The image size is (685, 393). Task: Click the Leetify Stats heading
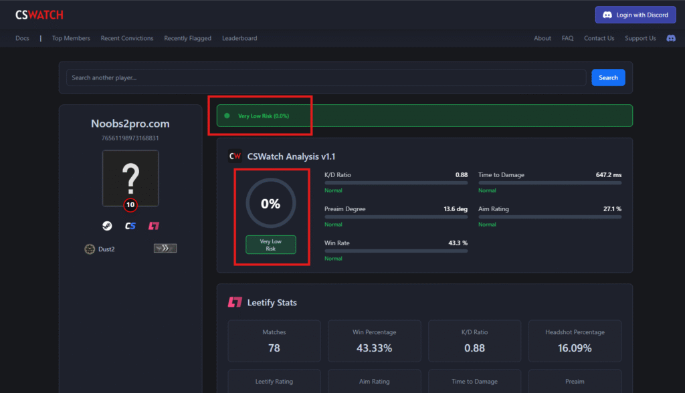(272, 303)
